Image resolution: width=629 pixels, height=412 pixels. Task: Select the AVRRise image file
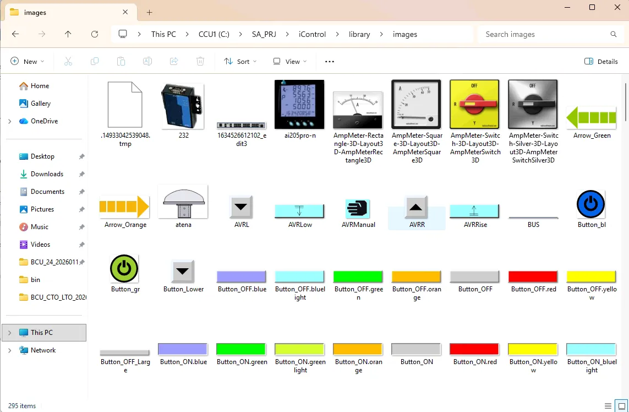click(475, 216)
